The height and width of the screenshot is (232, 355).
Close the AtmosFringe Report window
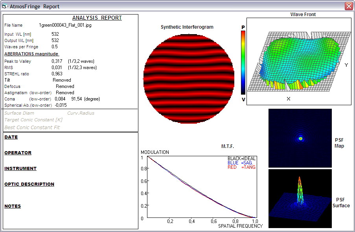(x=349, y=6)
